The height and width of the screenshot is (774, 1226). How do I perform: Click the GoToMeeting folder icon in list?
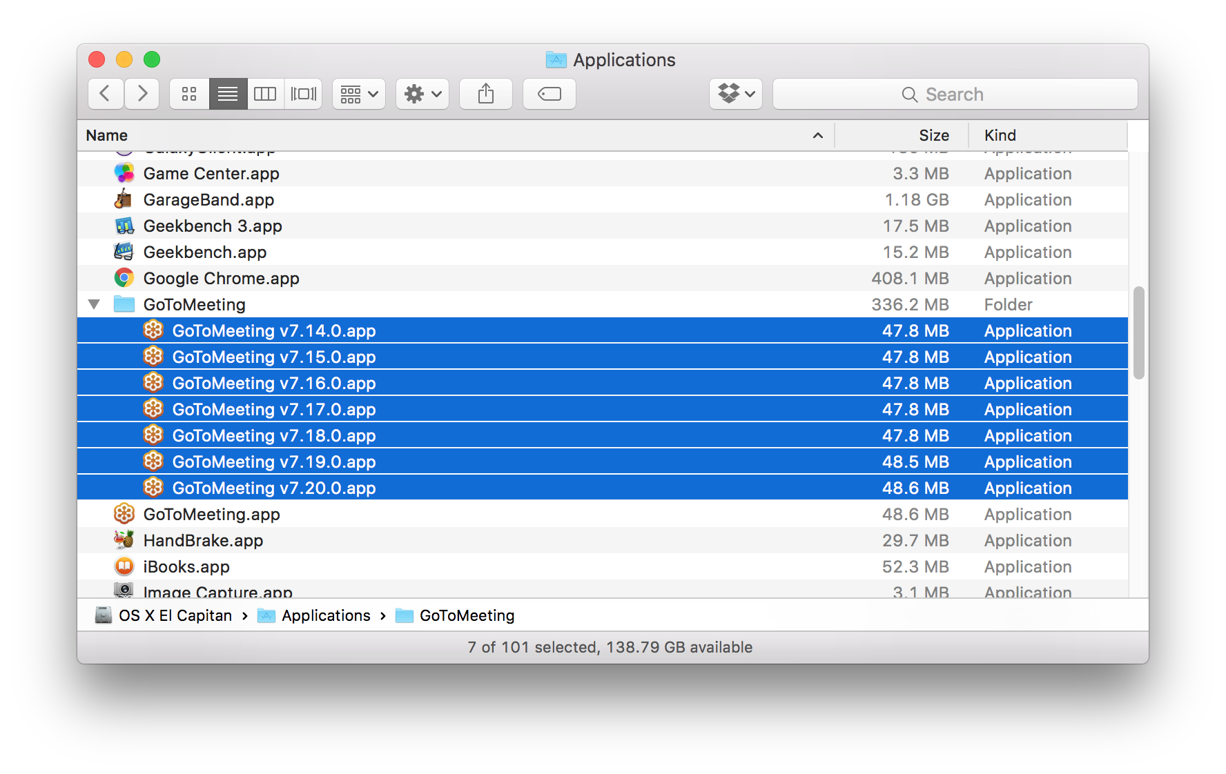coord(124,304)
